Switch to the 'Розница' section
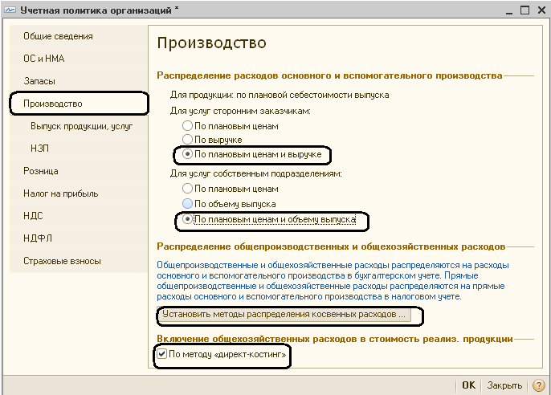 click(x=79, y=171)
